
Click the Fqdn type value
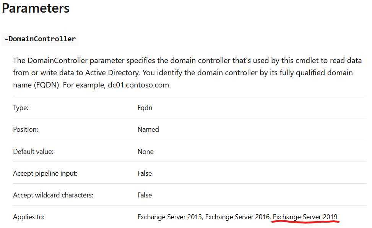145,108
